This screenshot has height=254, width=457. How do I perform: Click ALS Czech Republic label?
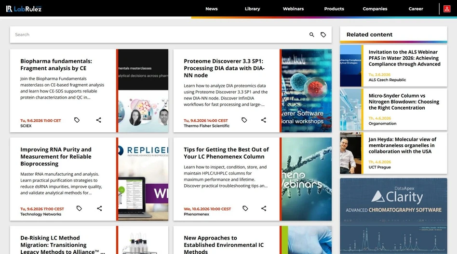click(387, 80)
